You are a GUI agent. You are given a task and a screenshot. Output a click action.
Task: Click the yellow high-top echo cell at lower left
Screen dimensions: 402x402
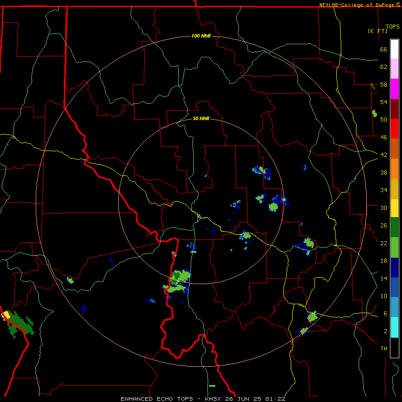(x=6, y=315)
